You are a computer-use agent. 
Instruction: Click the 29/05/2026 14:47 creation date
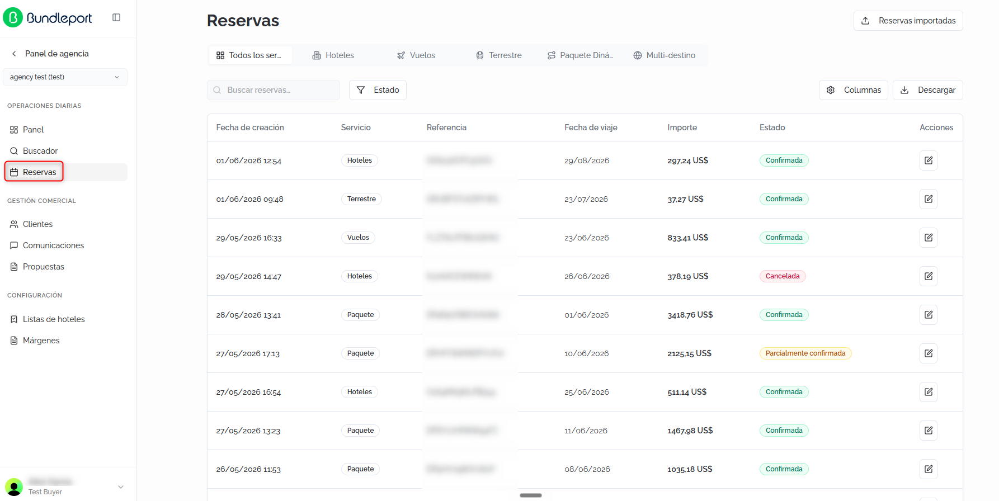[x=249, y=277]
